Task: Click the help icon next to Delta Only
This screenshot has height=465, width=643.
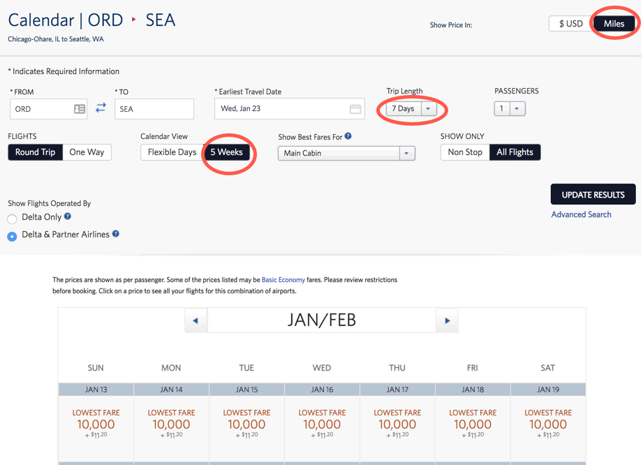Action: pos(68,216)
